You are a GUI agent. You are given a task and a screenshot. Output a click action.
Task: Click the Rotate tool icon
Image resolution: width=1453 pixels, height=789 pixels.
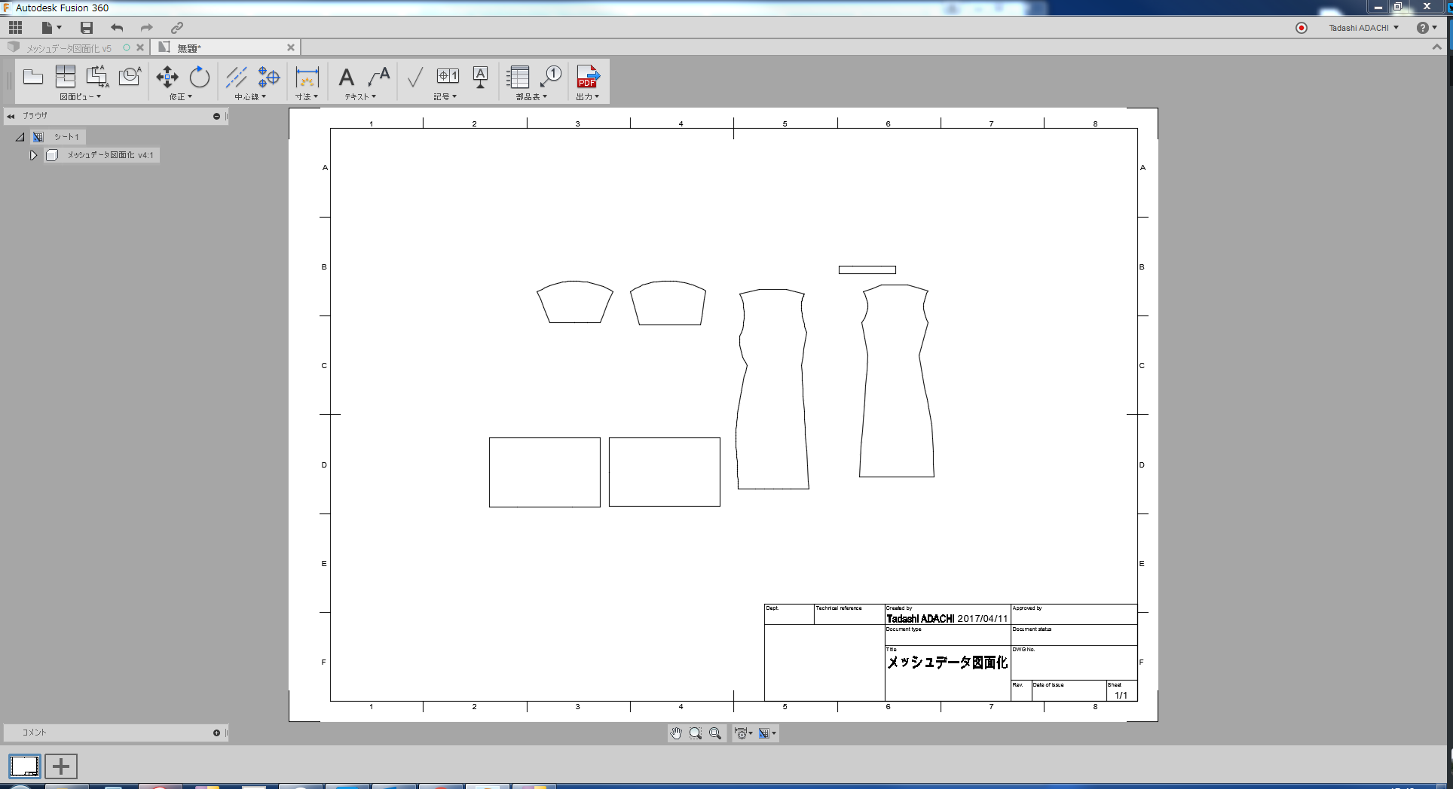[x=199, y=77]
